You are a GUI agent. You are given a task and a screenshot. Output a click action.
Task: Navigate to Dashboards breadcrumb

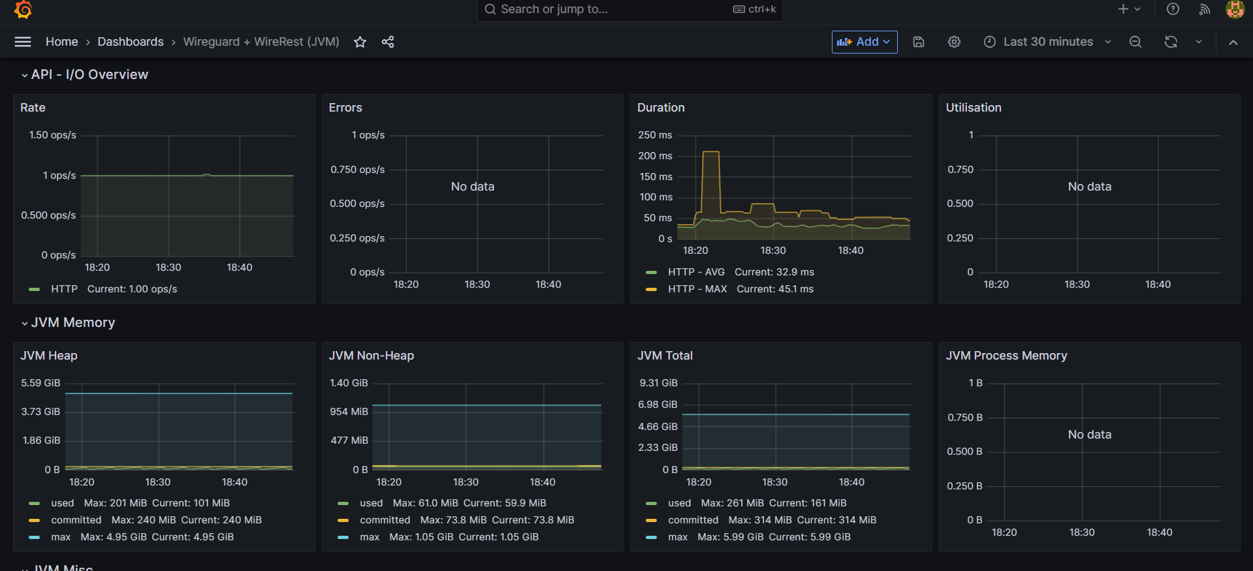click(x=131, y=42)
